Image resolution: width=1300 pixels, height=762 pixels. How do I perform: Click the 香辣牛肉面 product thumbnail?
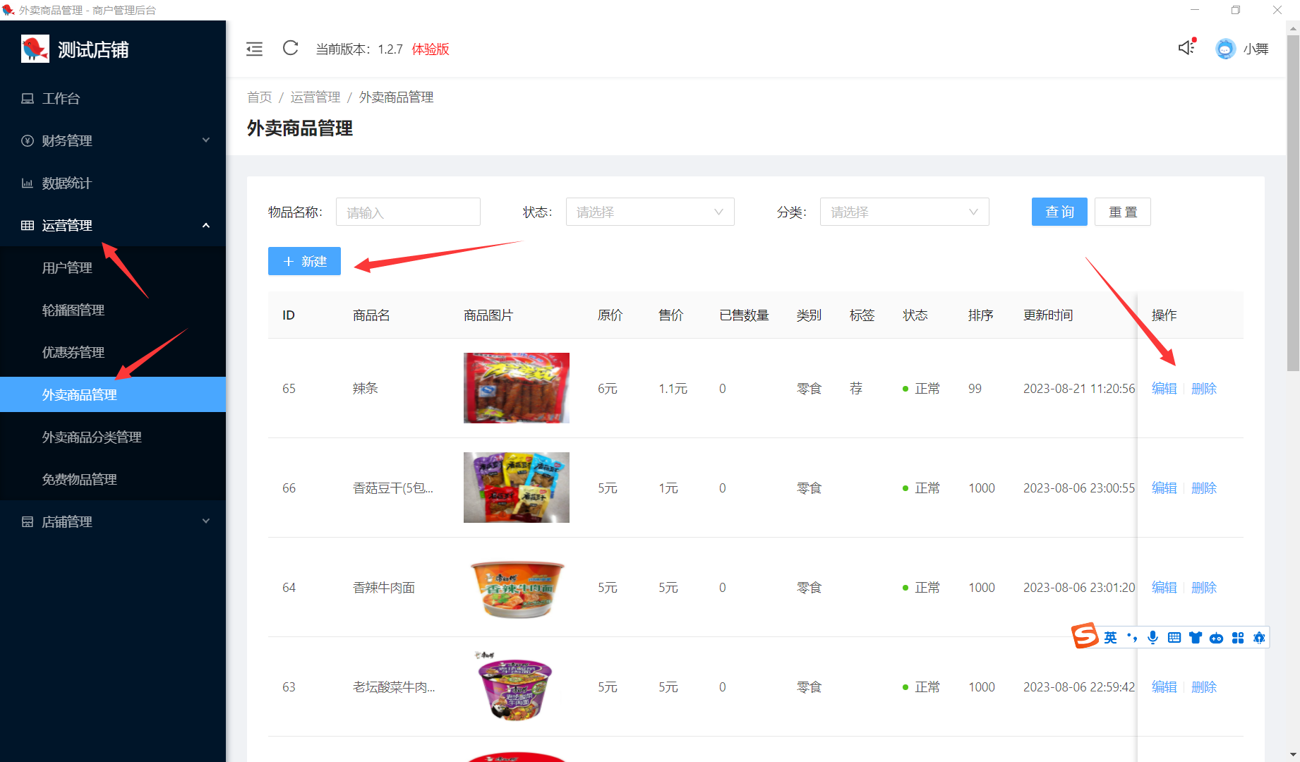click(517, 588)
